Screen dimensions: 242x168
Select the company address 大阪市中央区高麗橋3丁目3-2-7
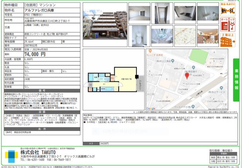41,156
